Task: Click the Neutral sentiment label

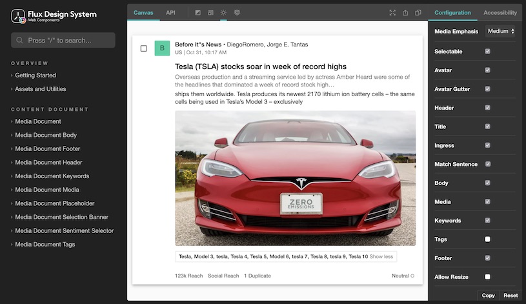Action: coord(400,276)
